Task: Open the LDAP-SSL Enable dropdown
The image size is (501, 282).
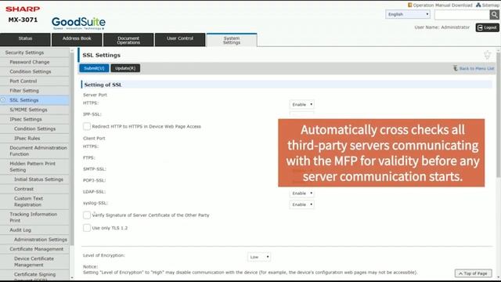Action: pyautogui.click(x=301, y=193)
